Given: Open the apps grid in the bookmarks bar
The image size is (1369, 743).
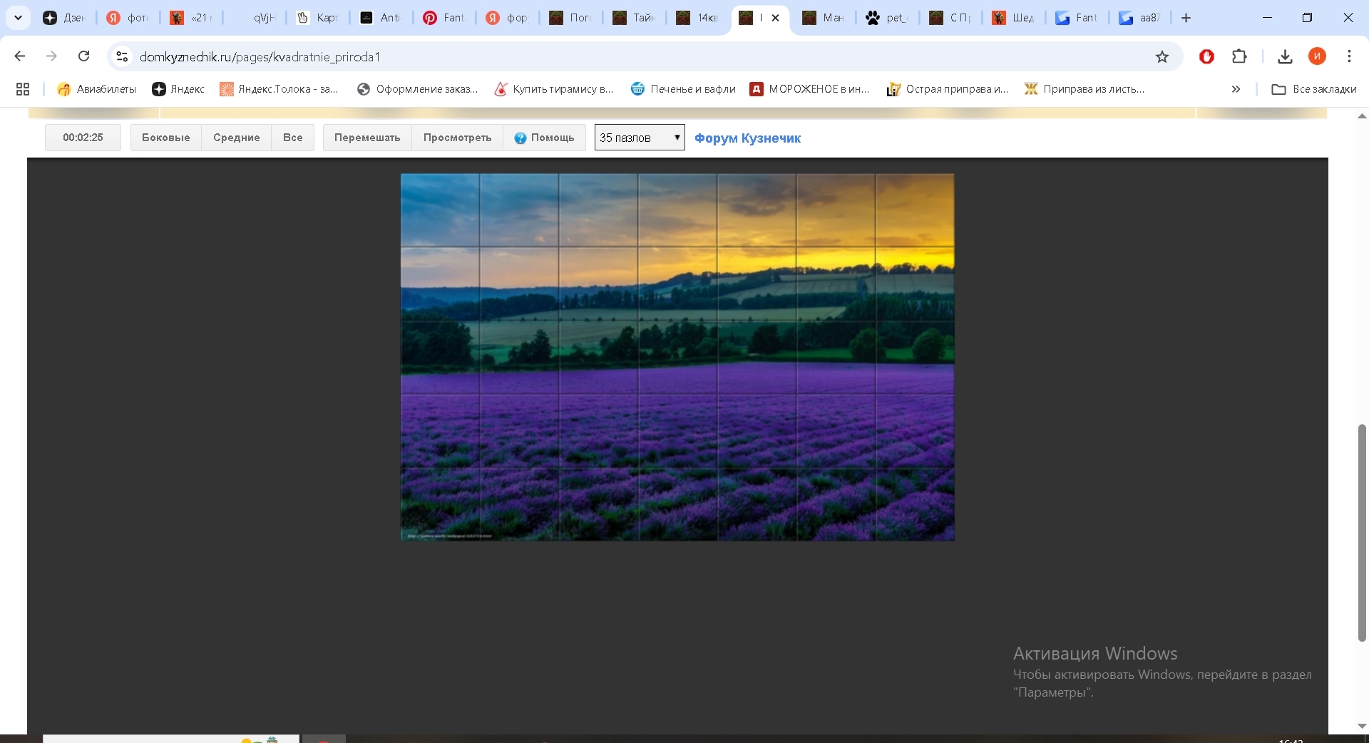Looking at the screenshot, I should click(x=23, y=89).
